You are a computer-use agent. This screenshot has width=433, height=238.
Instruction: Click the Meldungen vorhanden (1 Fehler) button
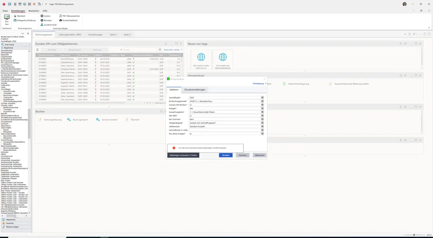click(183, 155)
